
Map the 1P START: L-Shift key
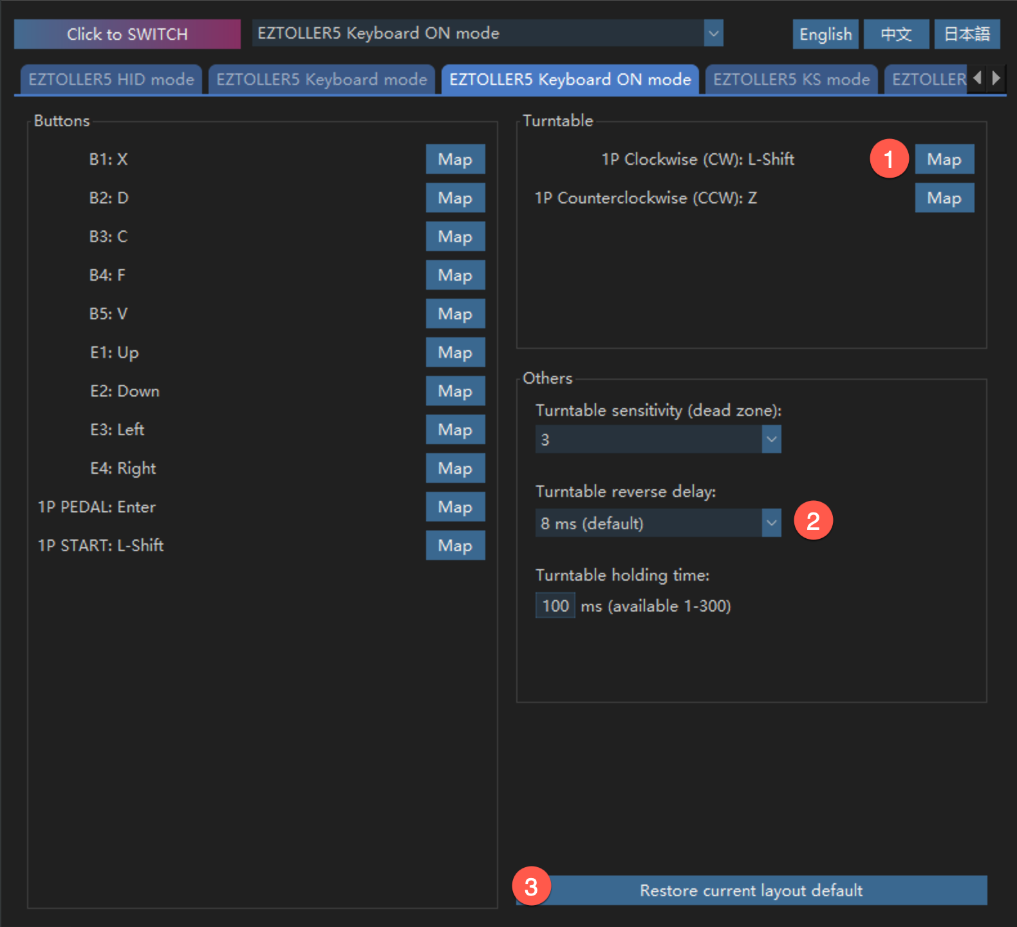pyautogui.click(x=455, y=545)
